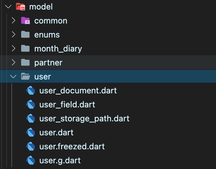Select the partner folder label
Viewport: 216px width, 169px height.
point(48,63)
